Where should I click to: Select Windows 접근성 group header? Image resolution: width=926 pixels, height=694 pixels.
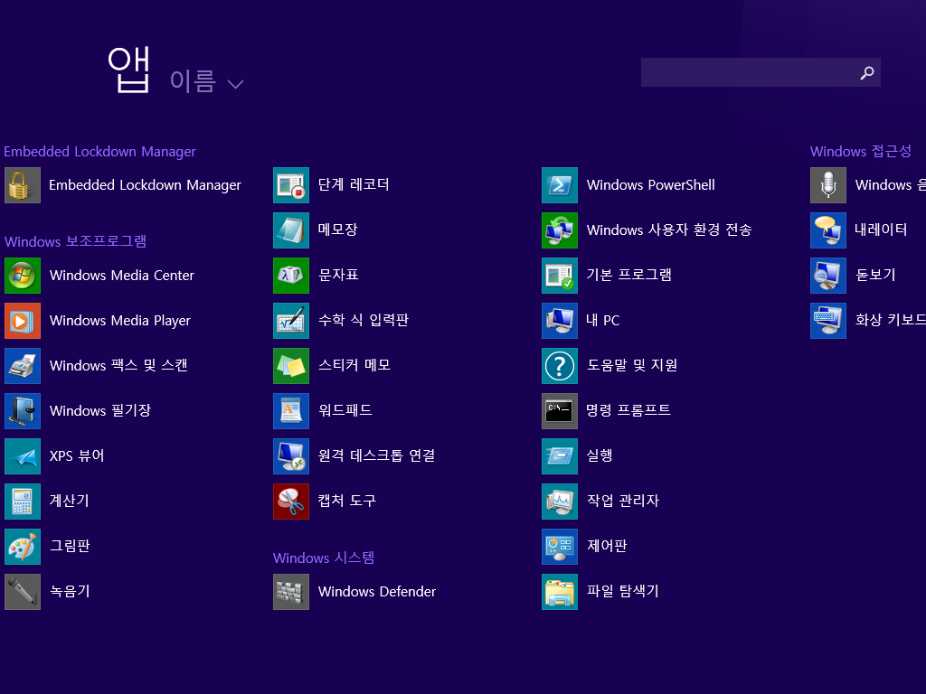click(861, 151)
